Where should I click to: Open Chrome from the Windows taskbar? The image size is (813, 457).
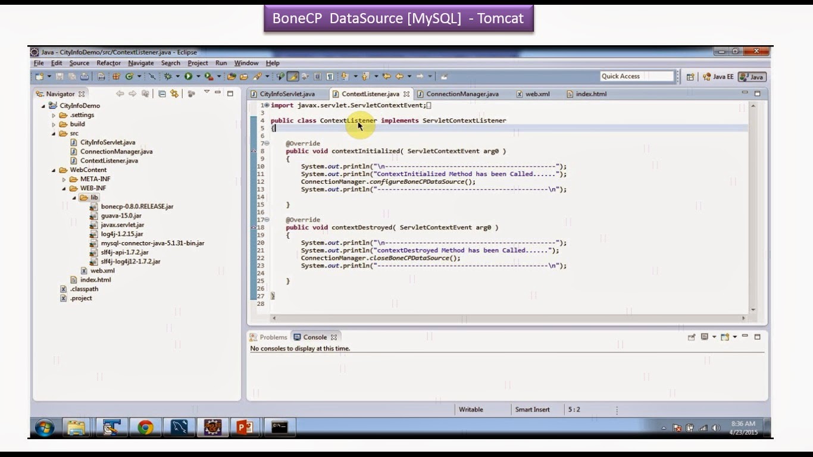(145, 427)
